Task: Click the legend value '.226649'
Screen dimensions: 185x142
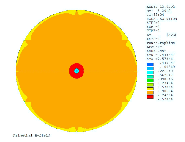Action: [165, 71]
